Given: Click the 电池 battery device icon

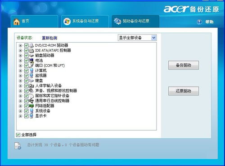Looking at the screenshot, I should coord(31,61).
